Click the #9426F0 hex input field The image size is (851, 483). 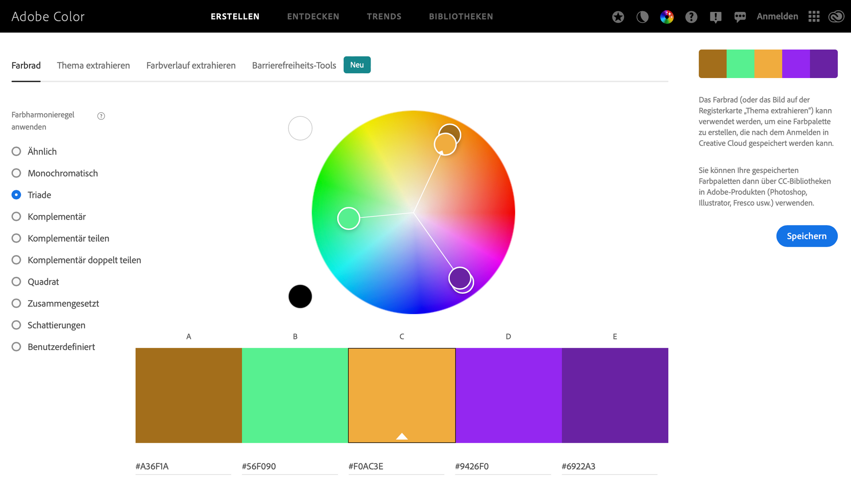(502, 466)
